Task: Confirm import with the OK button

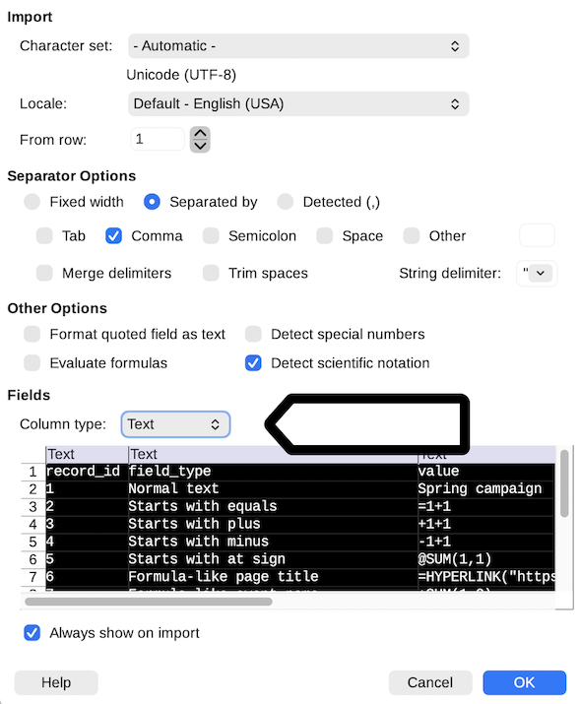Action: click(524, 683)
